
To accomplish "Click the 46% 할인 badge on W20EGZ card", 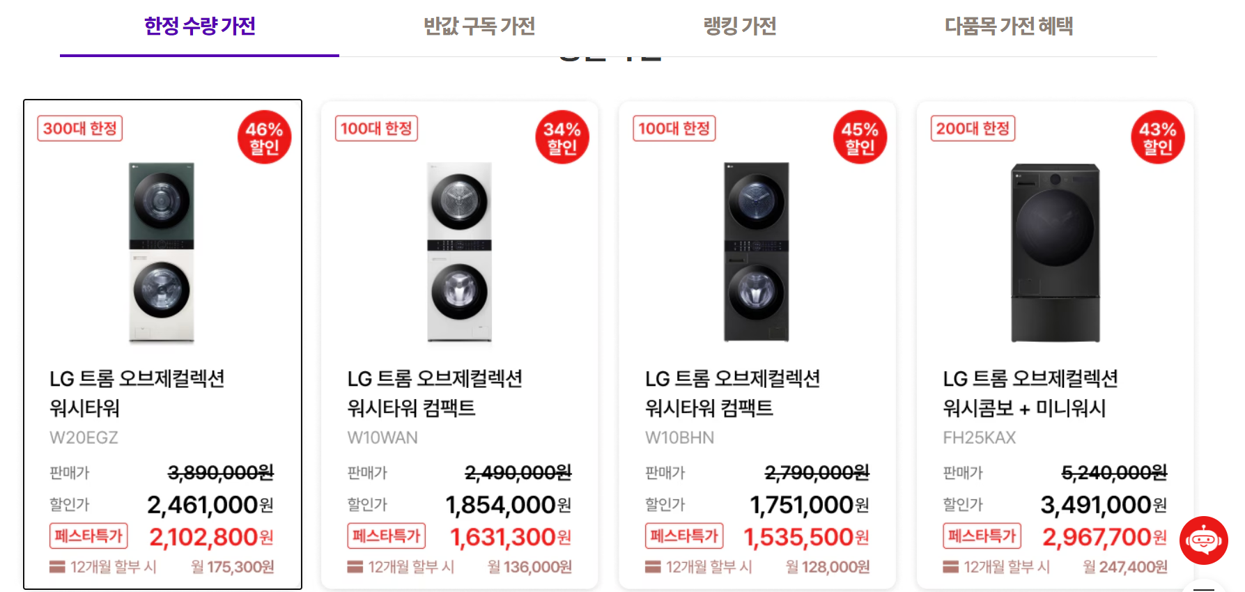I will click(x=263, y=137).
